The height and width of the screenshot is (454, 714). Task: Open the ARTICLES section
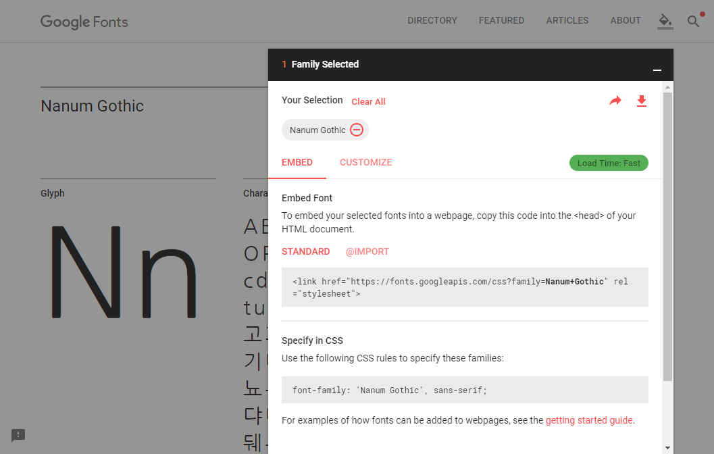pyautogui.click(x=567, y=20)
